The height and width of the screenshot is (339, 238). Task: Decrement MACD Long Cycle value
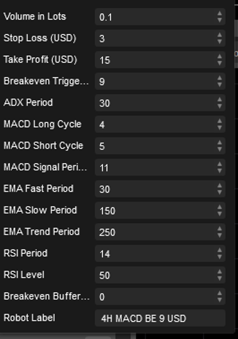[221, 127]
